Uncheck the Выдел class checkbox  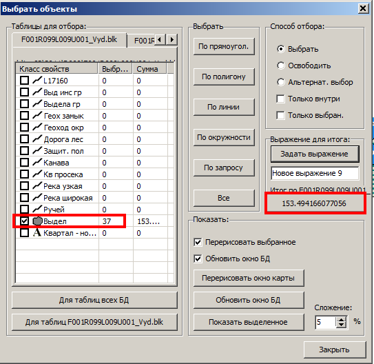tap(24, 221)
